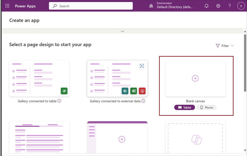Open the account avatar 'V'
The width and height of the screenshot is (247, 156).
click(241, 6)
